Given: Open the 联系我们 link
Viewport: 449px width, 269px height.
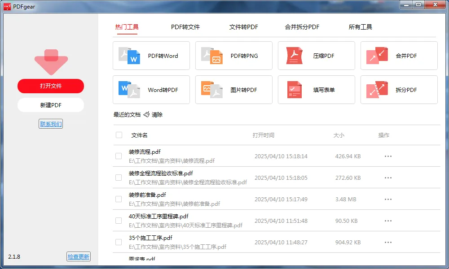Looking at the screenshot, I should pyautogui.click(x=51, y=124).
